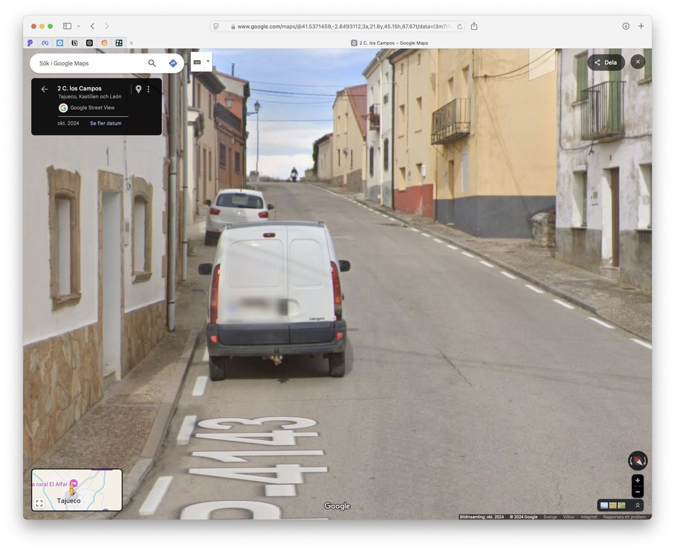Click the search magnifier icon in Google Maps
The height and width of the screenshot is (550, 675).
[152, 63]
